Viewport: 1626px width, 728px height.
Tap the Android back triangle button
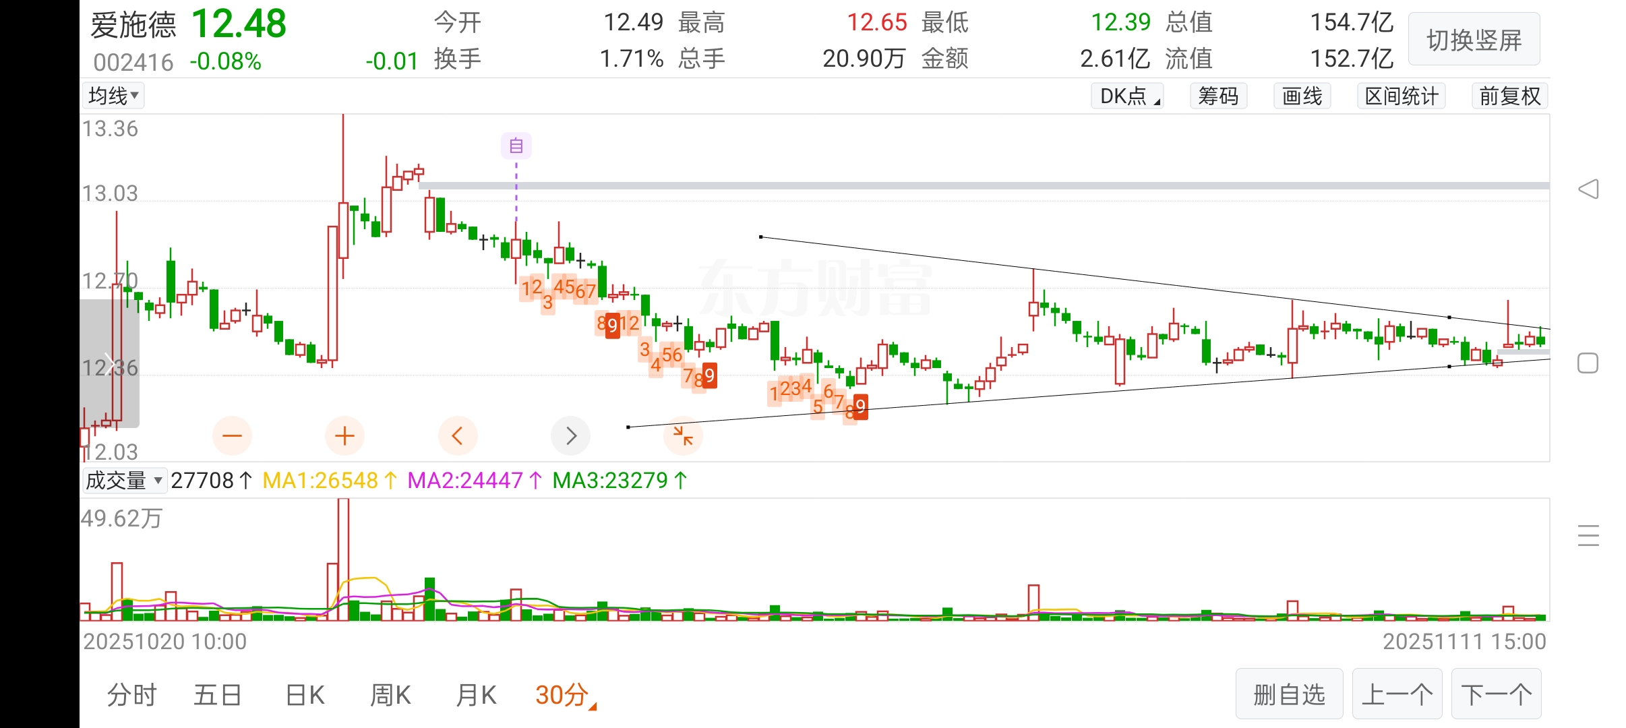pos(1588,189)
